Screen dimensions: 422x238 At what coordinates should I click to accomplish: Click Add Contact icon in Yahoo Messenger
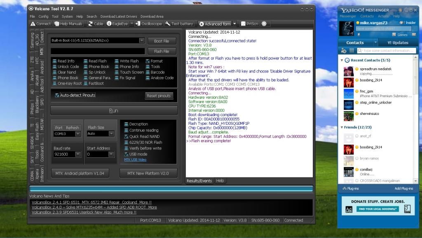click(344, 51)
